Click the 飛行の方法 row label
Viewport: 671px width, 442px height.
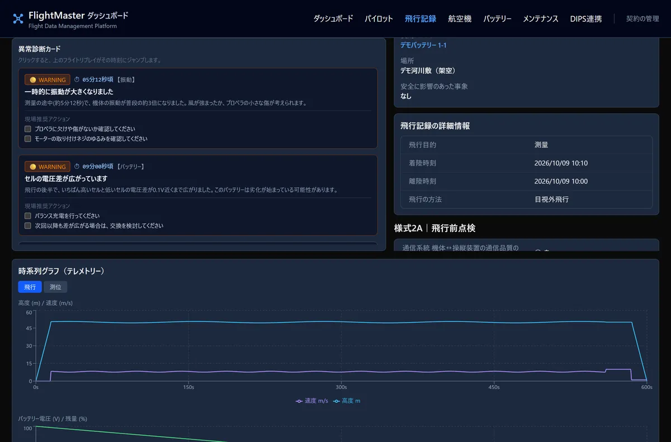(426, 199)
